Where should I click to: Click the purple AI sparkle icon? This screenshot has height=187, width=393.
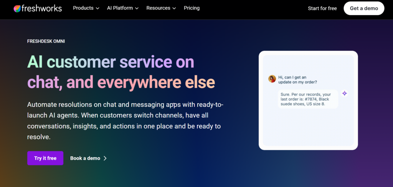345,93
